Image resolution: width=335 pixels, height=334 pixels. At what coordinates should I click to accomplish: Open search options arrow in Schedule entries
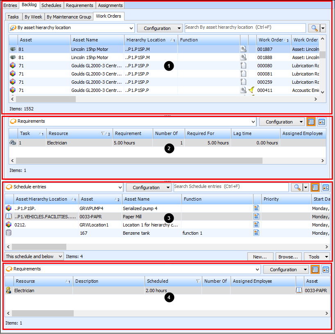coord(306,188)
